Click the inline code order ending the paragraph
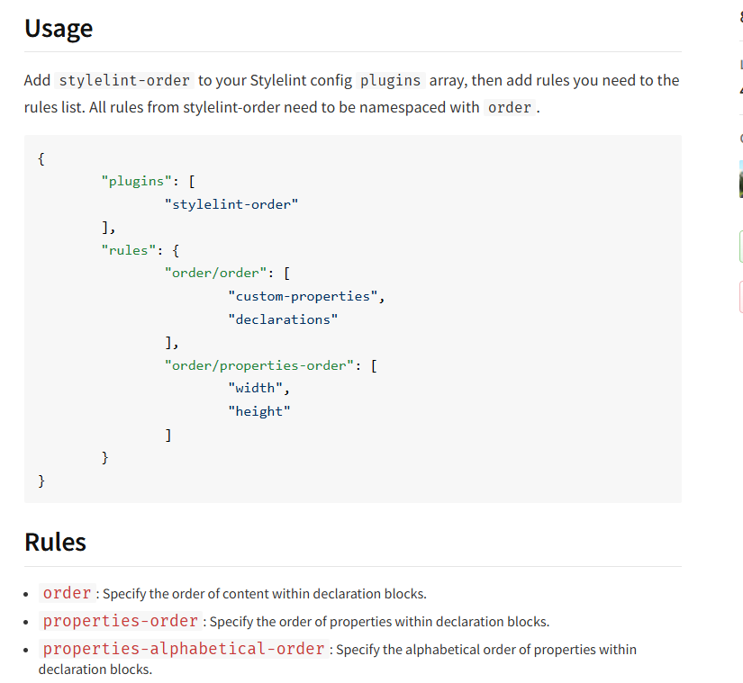Viewport: 743px width, 683px height. [x=510, y=107]
